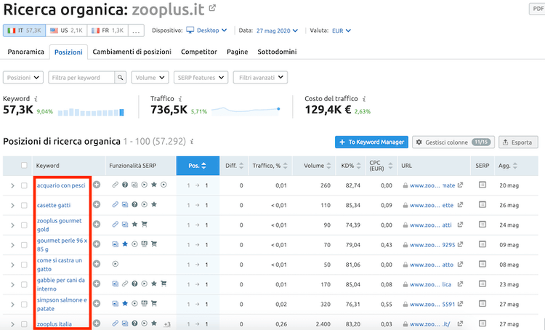Open zooplus.it external link icon in title
Screen dimensions: 545x330
tap(212, 8)
